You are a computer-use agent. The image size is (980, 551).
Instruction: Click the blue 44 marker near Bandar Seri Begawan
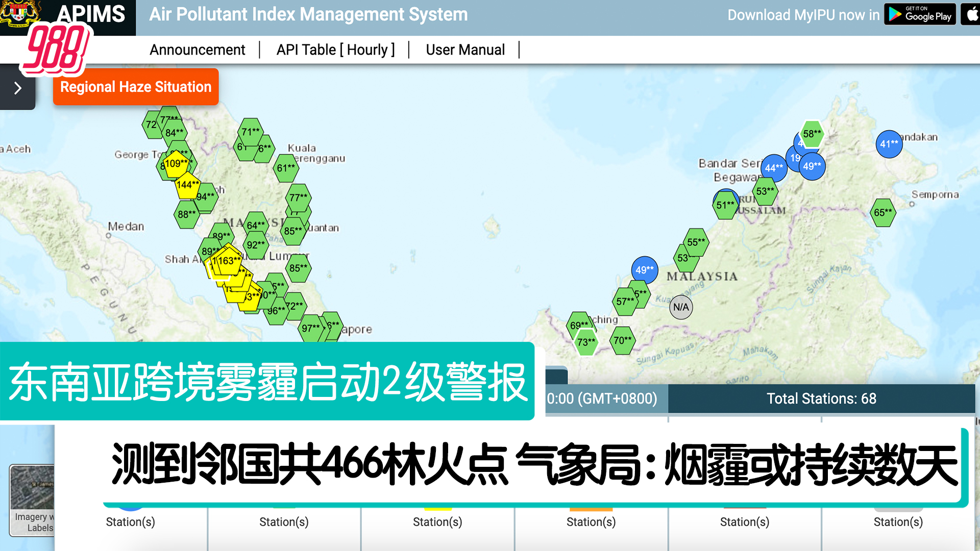click(x=773, y=168)
